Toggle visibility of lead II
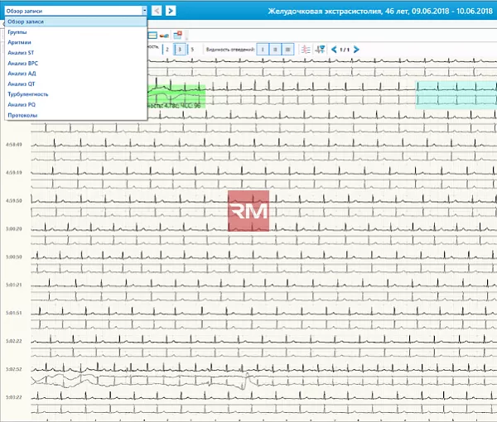The height and width of the screenshot is (422, 497). (x=275, y=50)
